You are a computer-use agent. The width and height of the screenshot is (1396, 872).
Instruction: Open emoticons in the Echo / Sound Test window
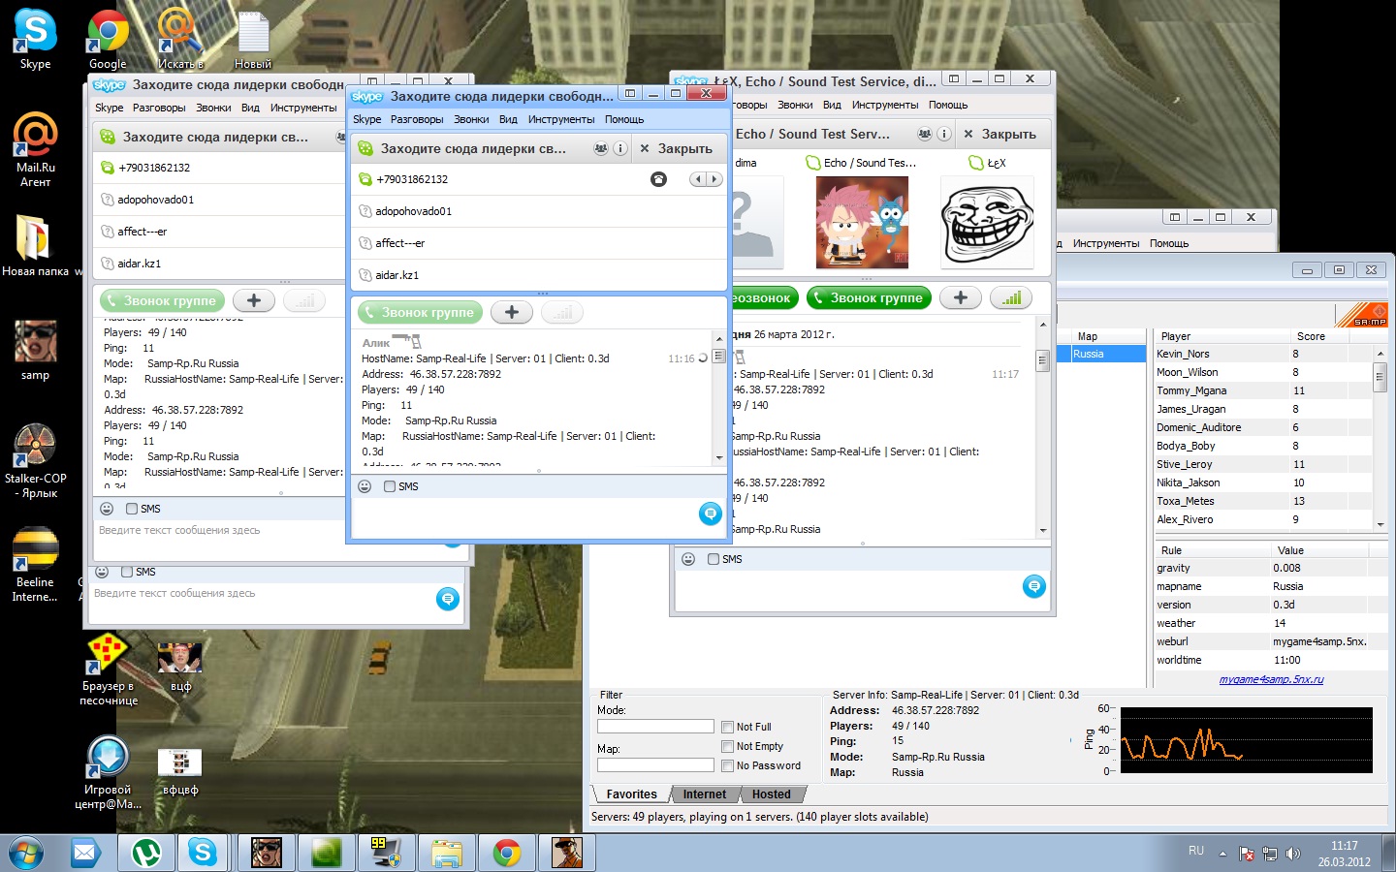pyautogui.click(x=688, y=559)
